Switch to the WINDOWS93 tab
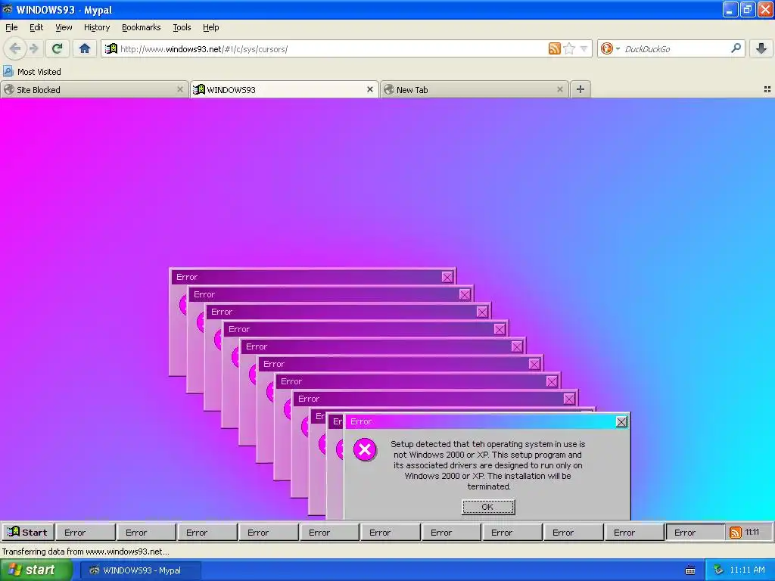This screenshot has width=775, height=581. point(285,90)
